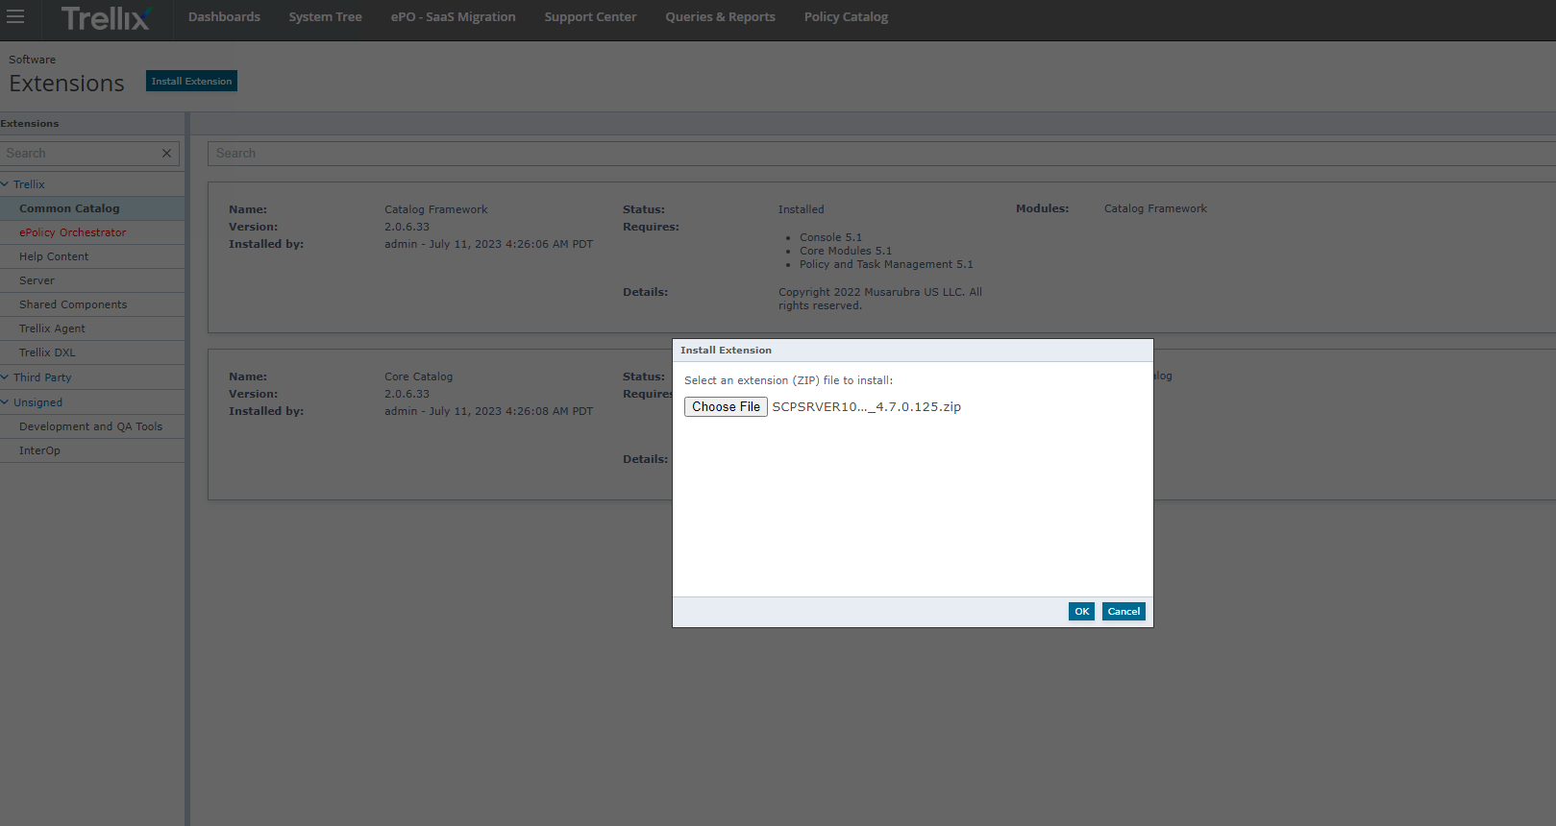Select Trellix Agent extension category

point(52,328)
